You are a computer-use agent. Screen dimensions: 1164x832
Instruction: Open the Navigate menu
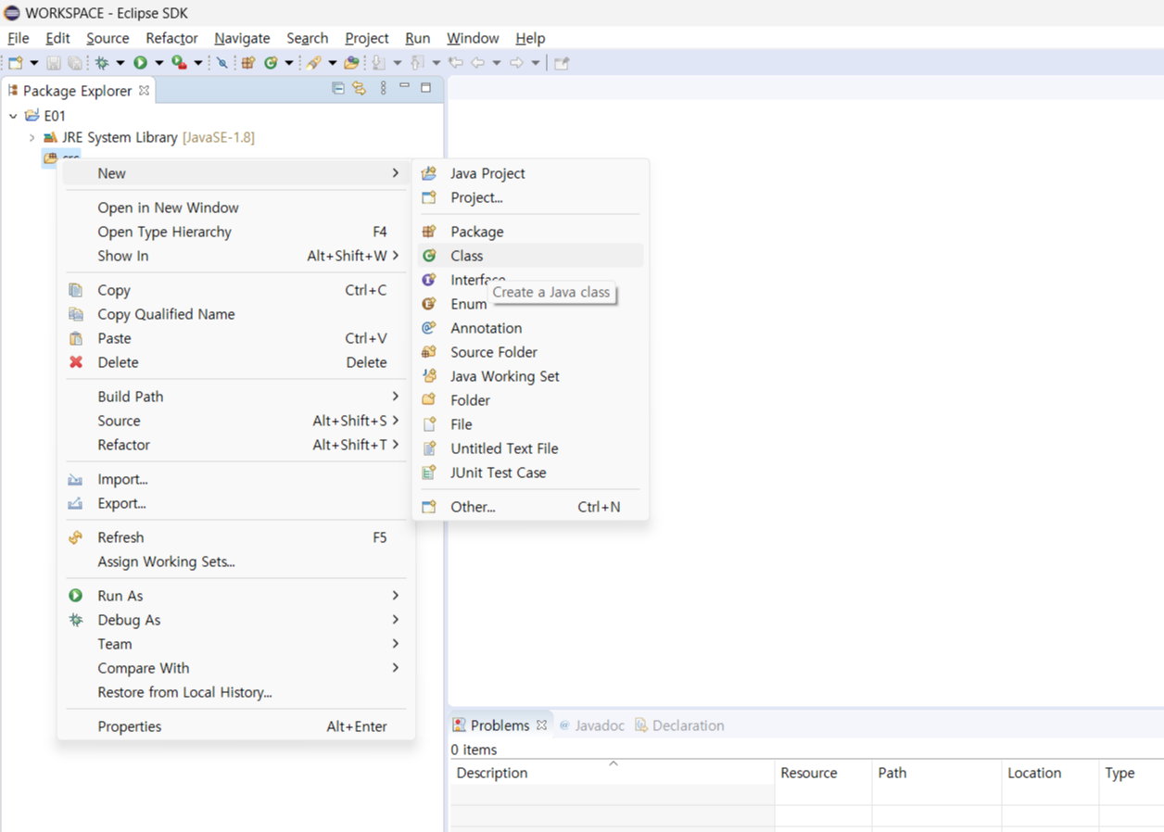(242, 38)
